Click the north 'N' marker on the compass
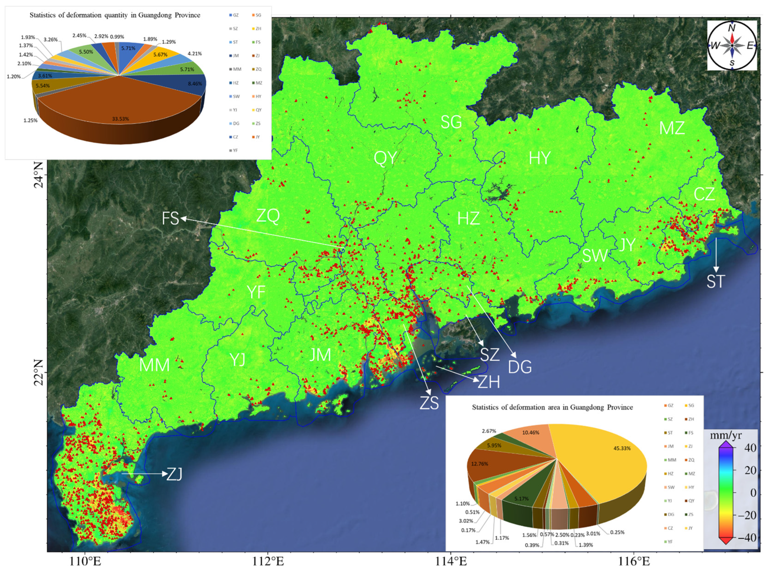Viewport: 768px width, 572px height. click(x=732, y=28)
